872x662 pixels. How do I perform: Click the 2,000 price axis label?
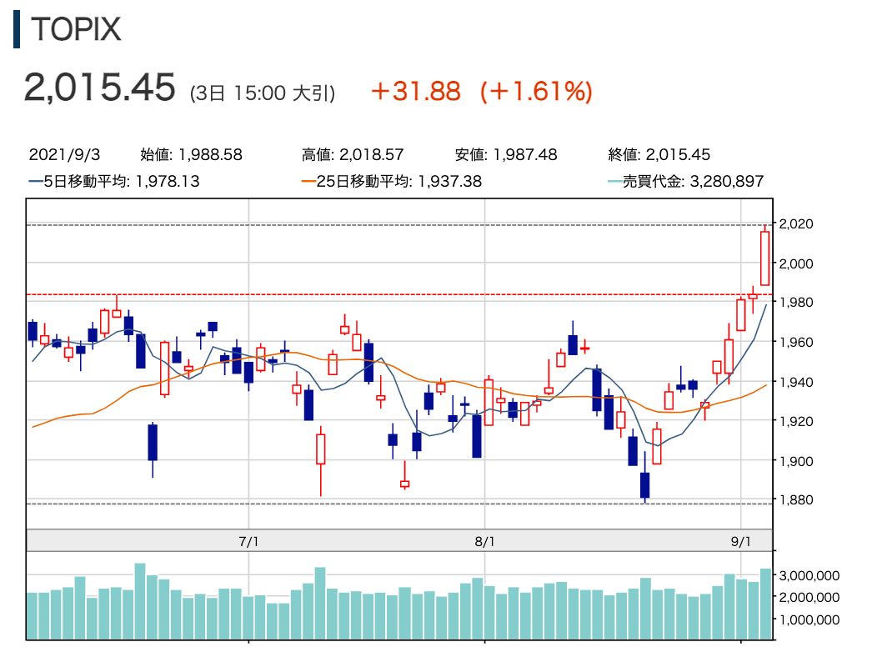(x=796, y=263)
